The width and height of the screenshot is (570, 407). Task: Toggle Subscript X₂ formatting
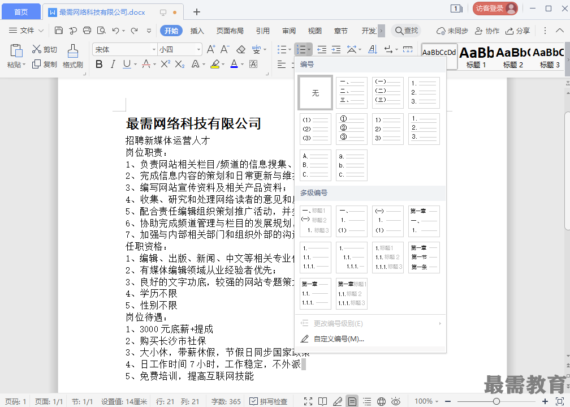180,65
